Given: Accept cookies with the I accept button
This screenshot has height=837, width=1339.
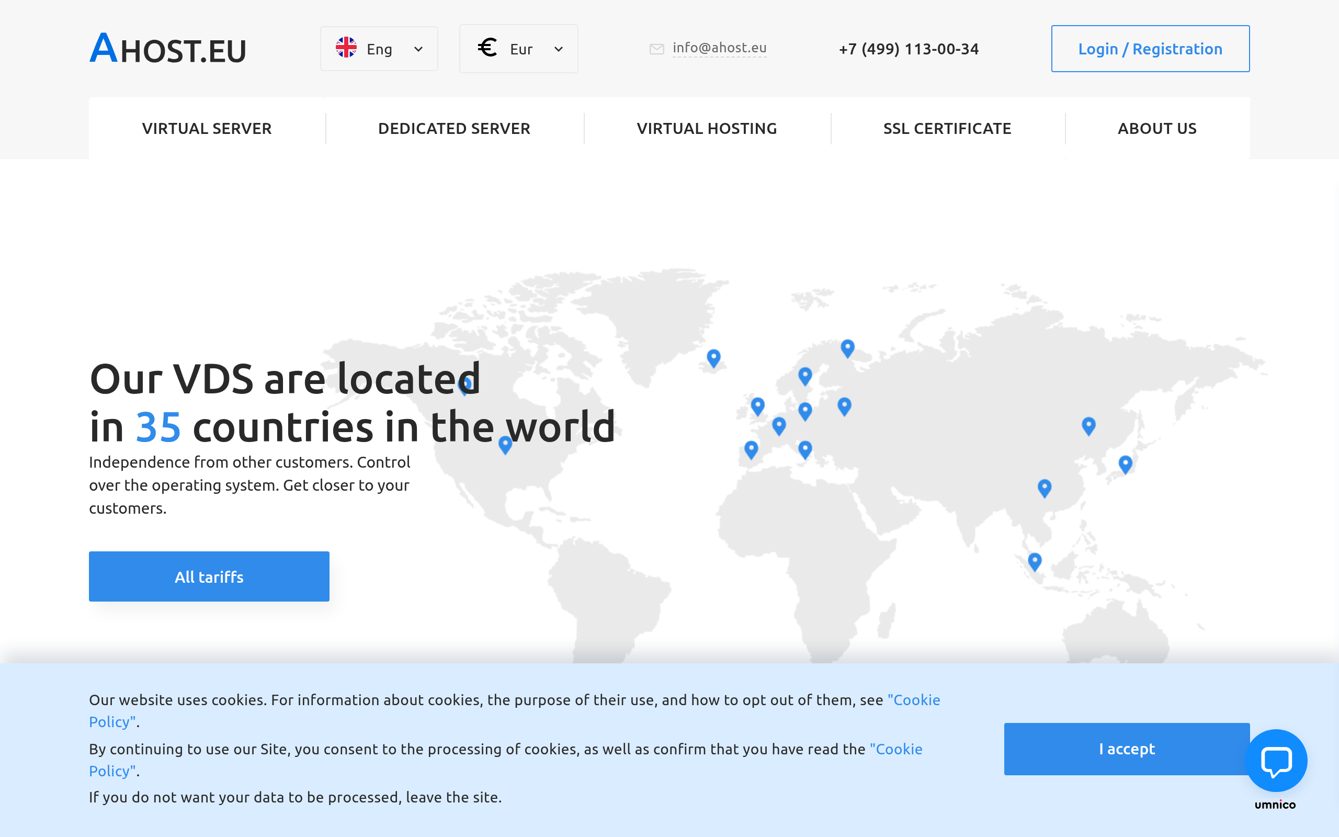Looking at the screenshot, I should pos(1127,749).
